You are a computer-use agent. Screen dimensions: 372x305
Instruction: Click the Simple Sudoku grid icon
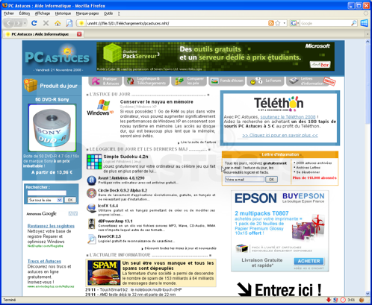94,162
